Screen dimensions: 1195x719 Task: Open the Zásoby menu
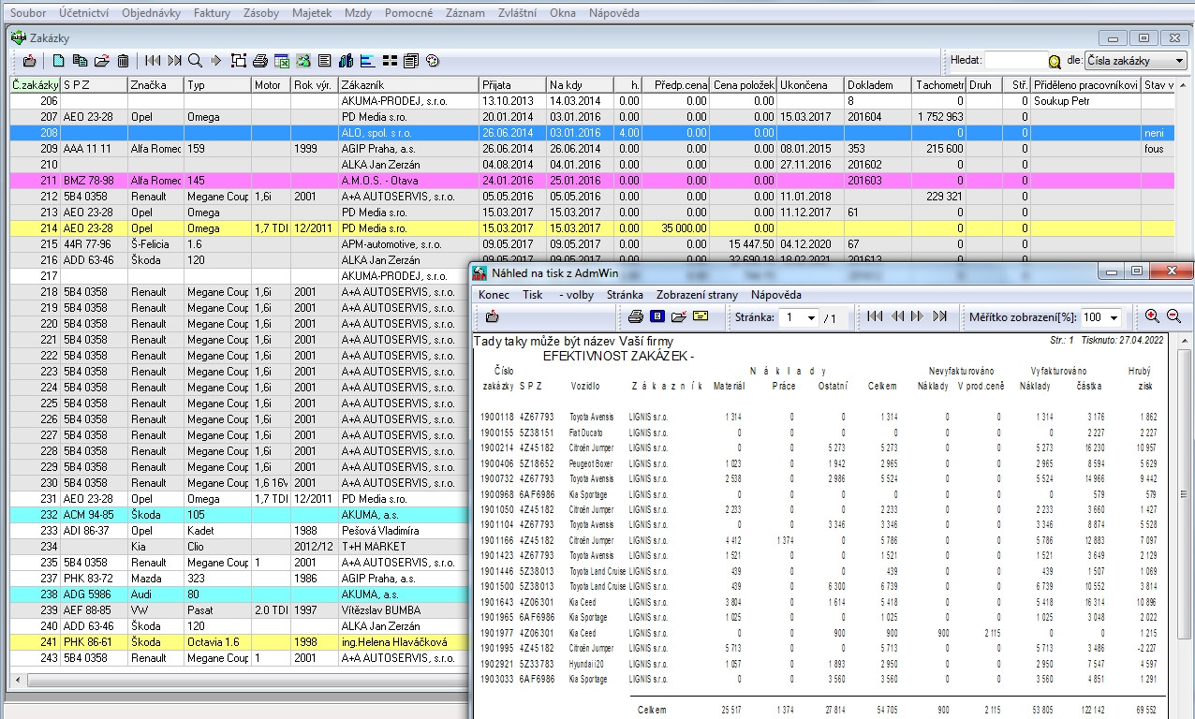coord(260,13)
